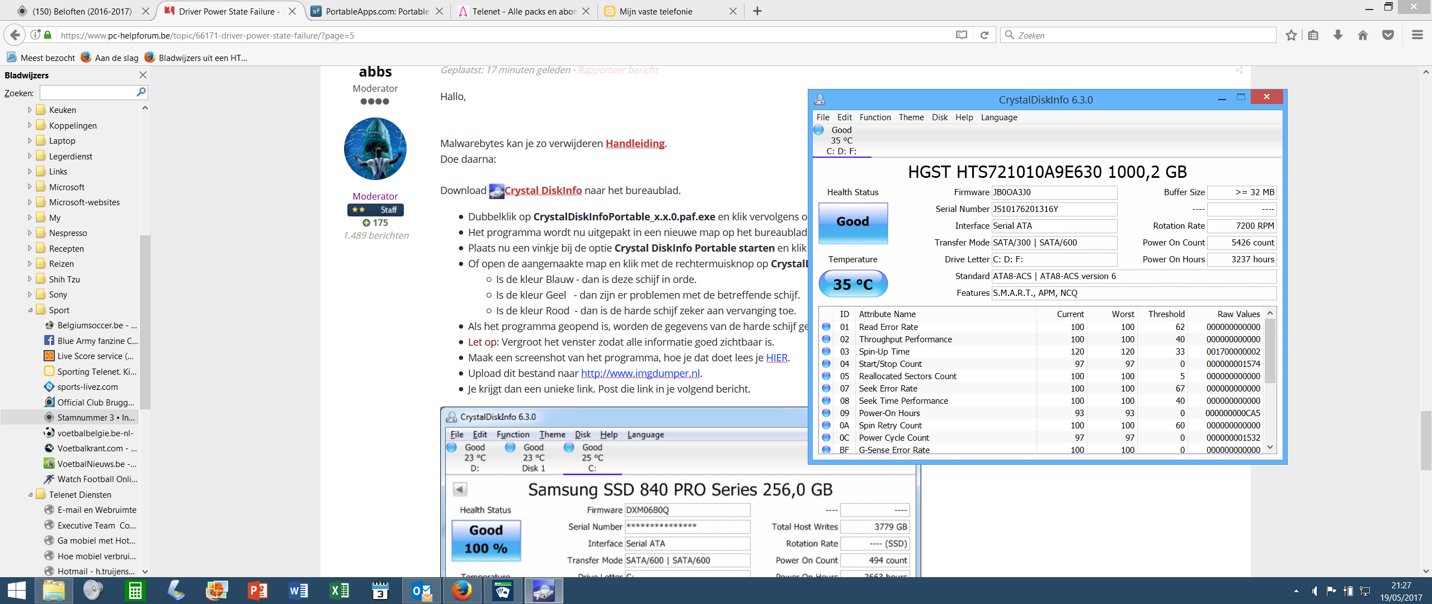
Task: Expand the Keuken bookmarks folder
Action: pyautogui.click(x=30, y=110)
